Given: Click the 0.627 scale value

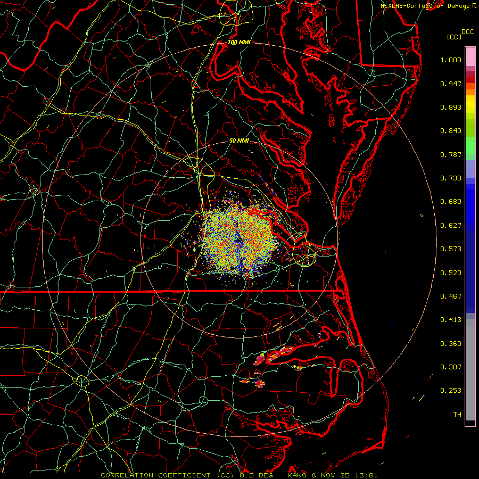Looking at the screenshot, I should click(x=451, y=226).
